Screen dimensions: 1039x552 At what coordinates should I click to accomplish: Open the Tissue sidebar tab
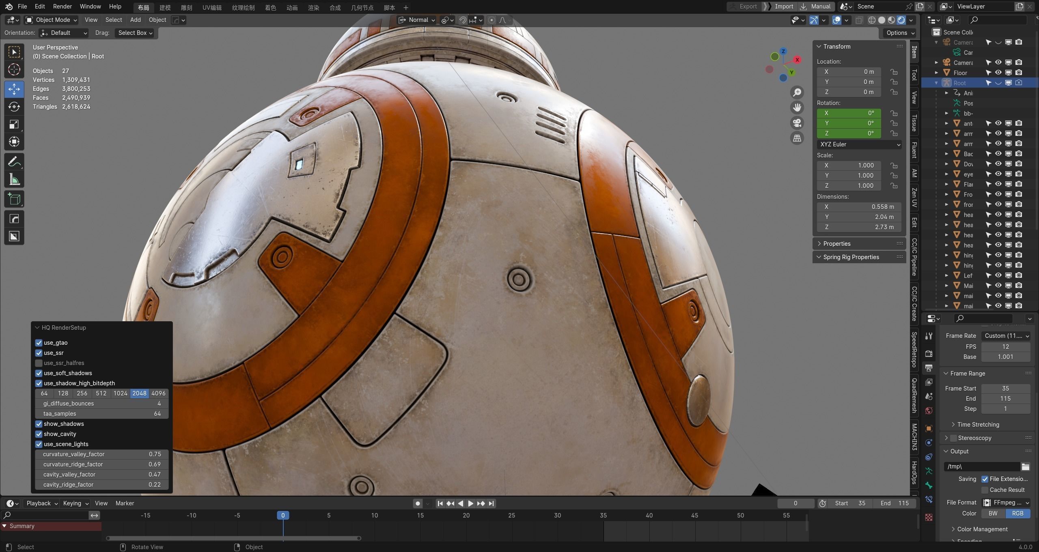pos(914,123)
